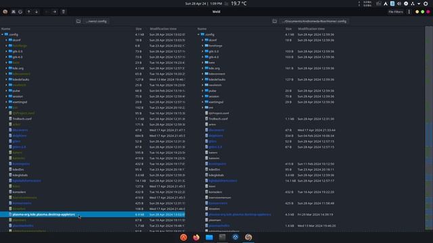Sort right pane by Modification time header
This screenshot has width=433, height=243.
point(311,28)
